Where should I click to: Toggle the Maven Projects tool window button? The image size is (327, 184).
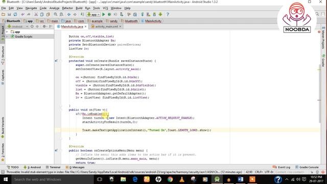tap(323, 38)
